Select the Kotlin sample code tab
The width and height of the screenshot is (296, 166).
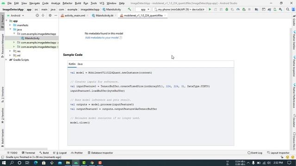coord(72,64)
